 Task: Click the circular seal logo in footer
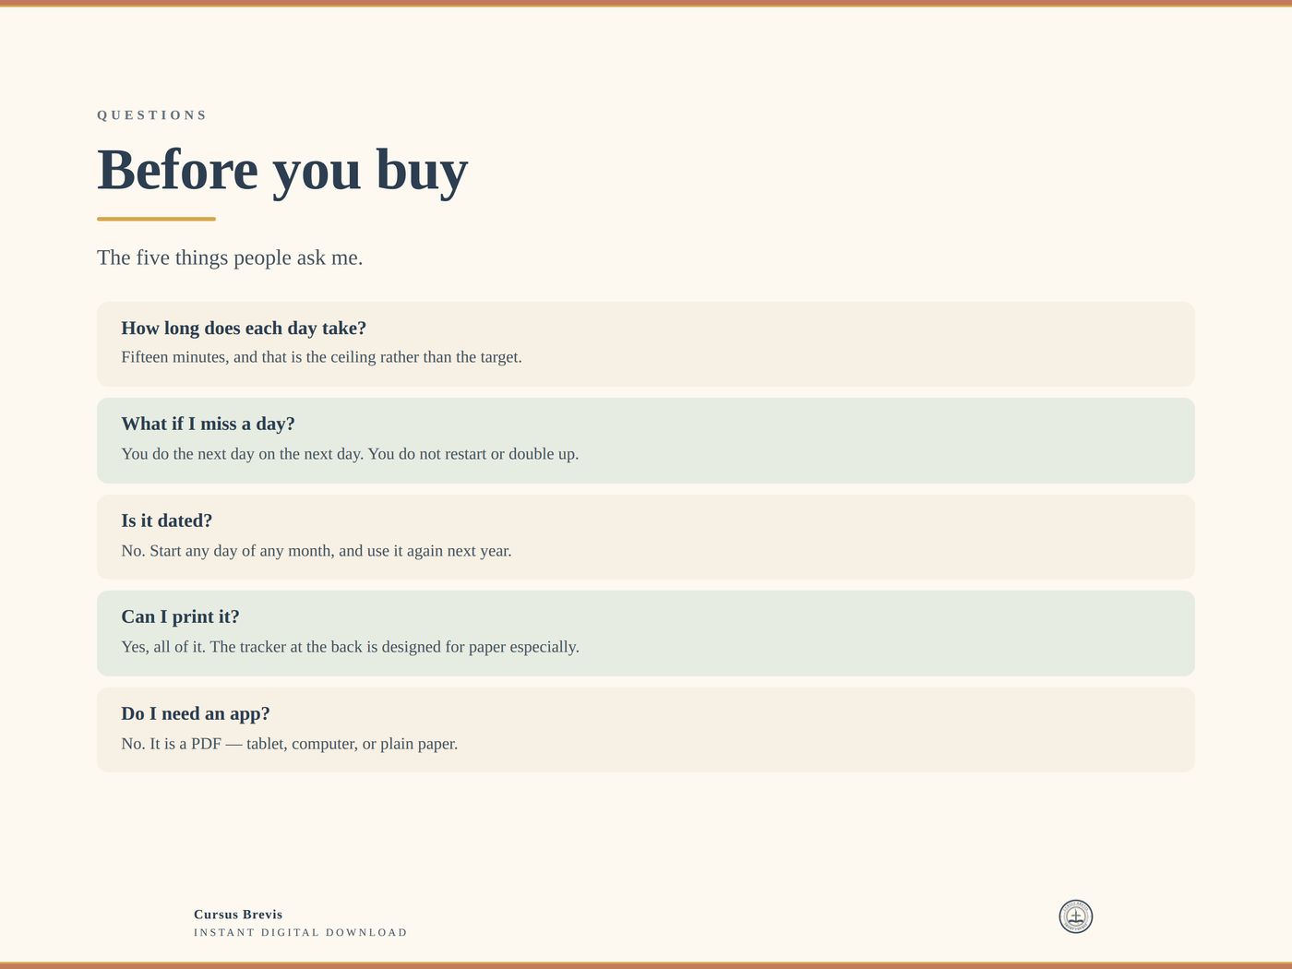[x=1075, y=916]
